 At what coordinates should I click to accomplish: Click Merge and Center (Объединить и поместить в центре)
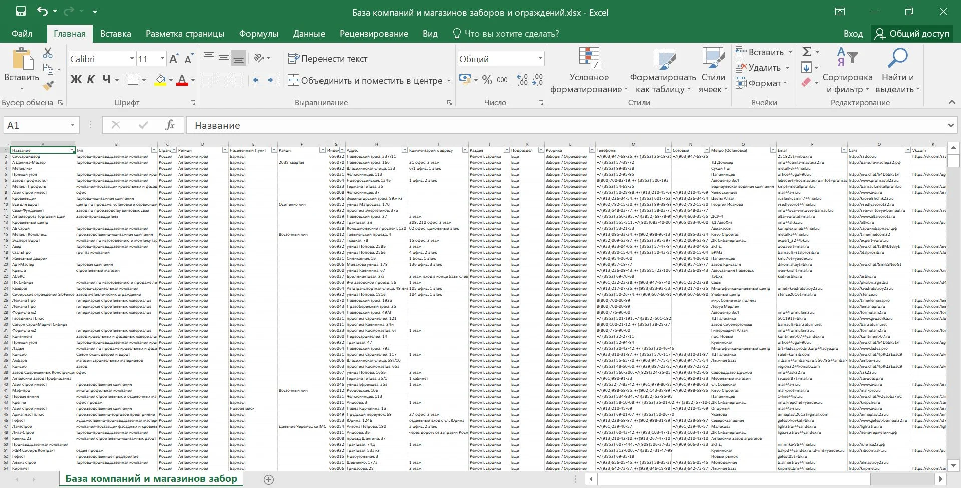tap(365, 80)
